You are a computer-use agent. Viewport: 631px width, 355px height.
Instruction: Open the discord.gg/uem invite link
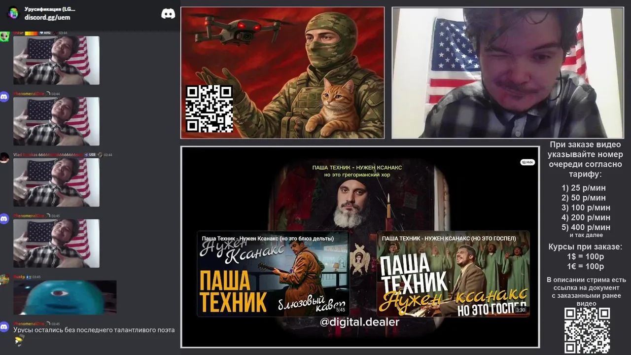47,17
